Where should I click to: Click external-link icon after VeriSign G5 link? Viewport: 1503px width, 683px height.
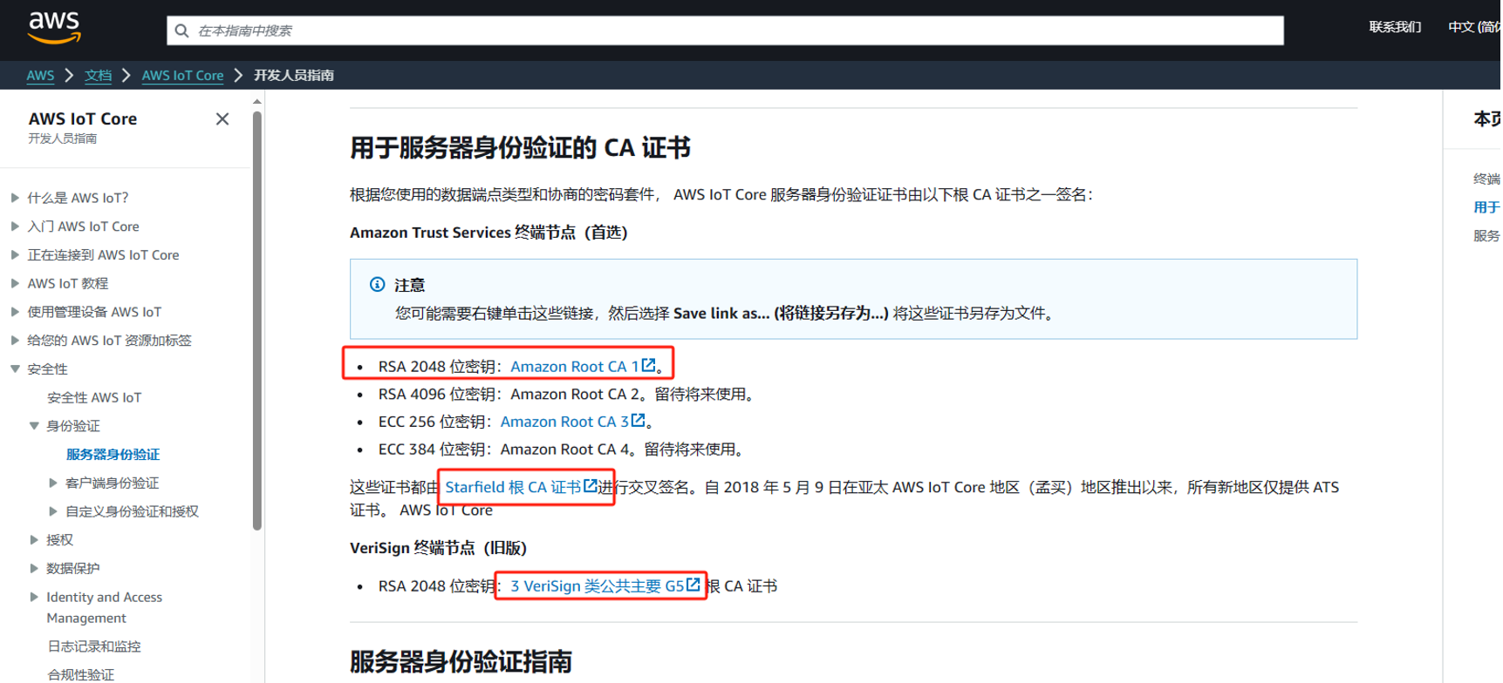[x=693, y=585]
